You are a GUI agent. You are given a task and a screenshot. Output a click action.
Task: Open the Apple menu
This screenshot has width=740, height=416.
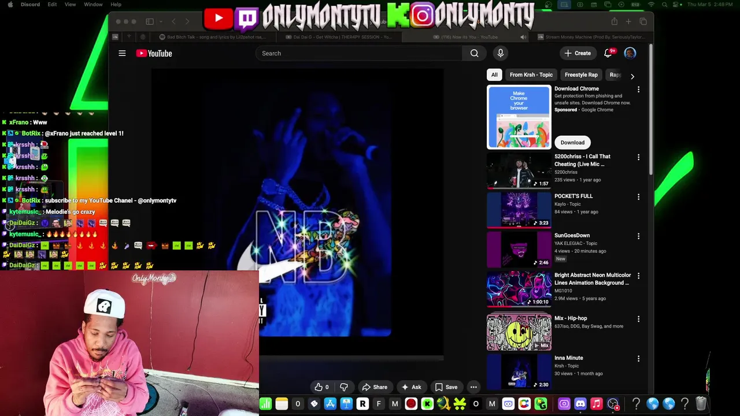[10, 4]
